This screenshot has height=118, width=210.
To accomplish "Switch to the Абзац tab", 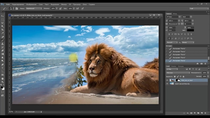I will click(x=175, y=14).
